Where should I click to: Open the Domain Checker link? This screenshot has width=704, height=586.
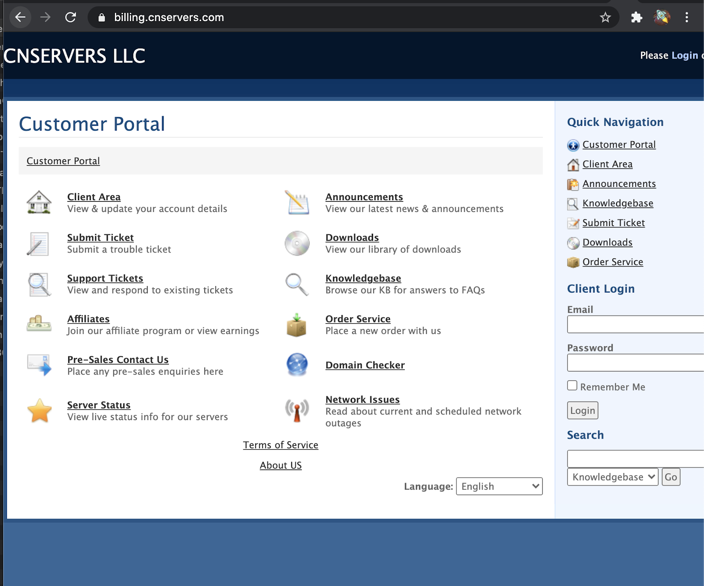pyautogui.click(x=365, y=365)
